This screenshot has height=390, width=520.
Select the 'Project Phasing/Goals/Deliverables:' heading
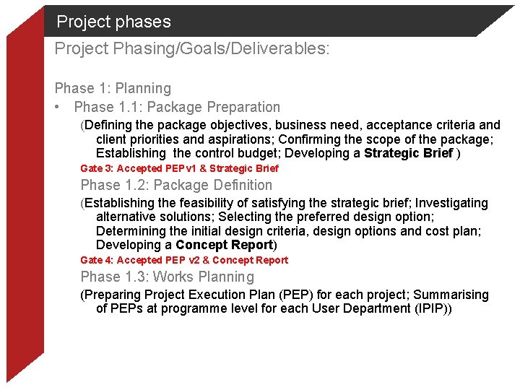pos(192,48)
